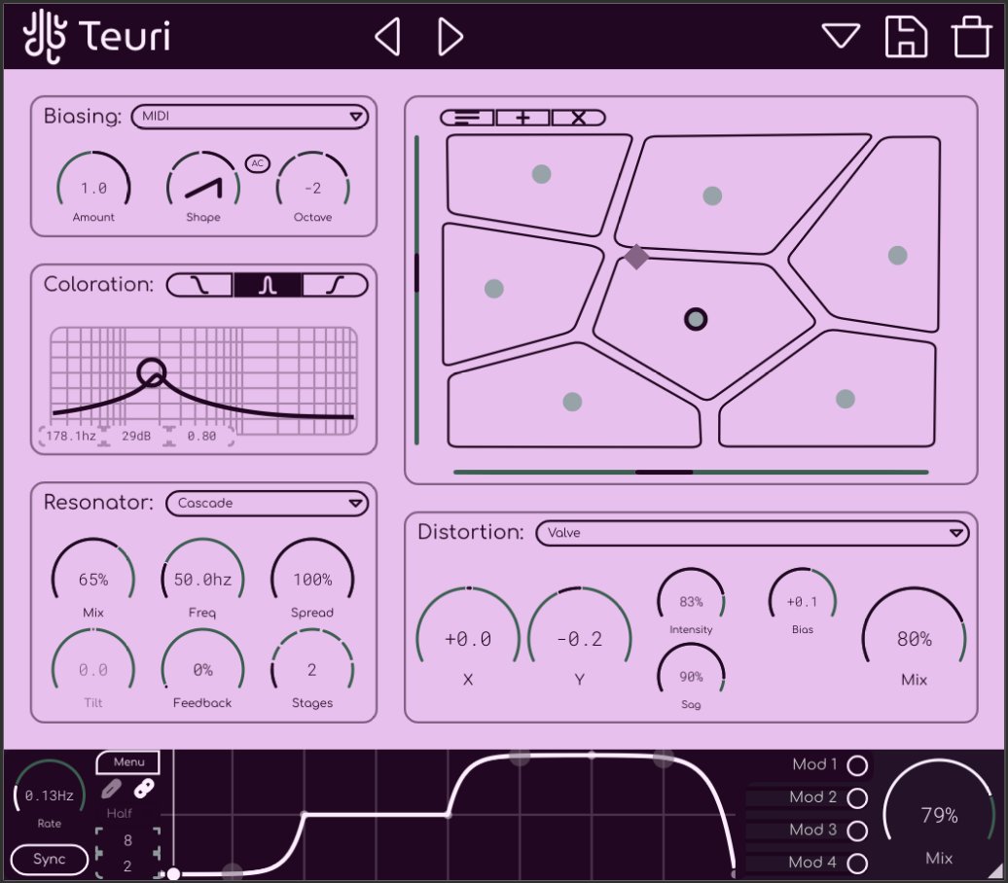Save preset with the floppy disk icon
The width and height of the screenshot is (1008, 883).
(906, 37)
